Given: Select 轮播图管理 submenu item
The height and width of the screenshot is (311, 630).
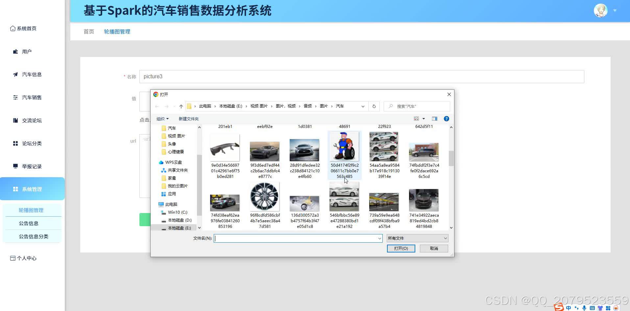Looking at the screenshot, I should pyautogui.click(x=31, y=210).
